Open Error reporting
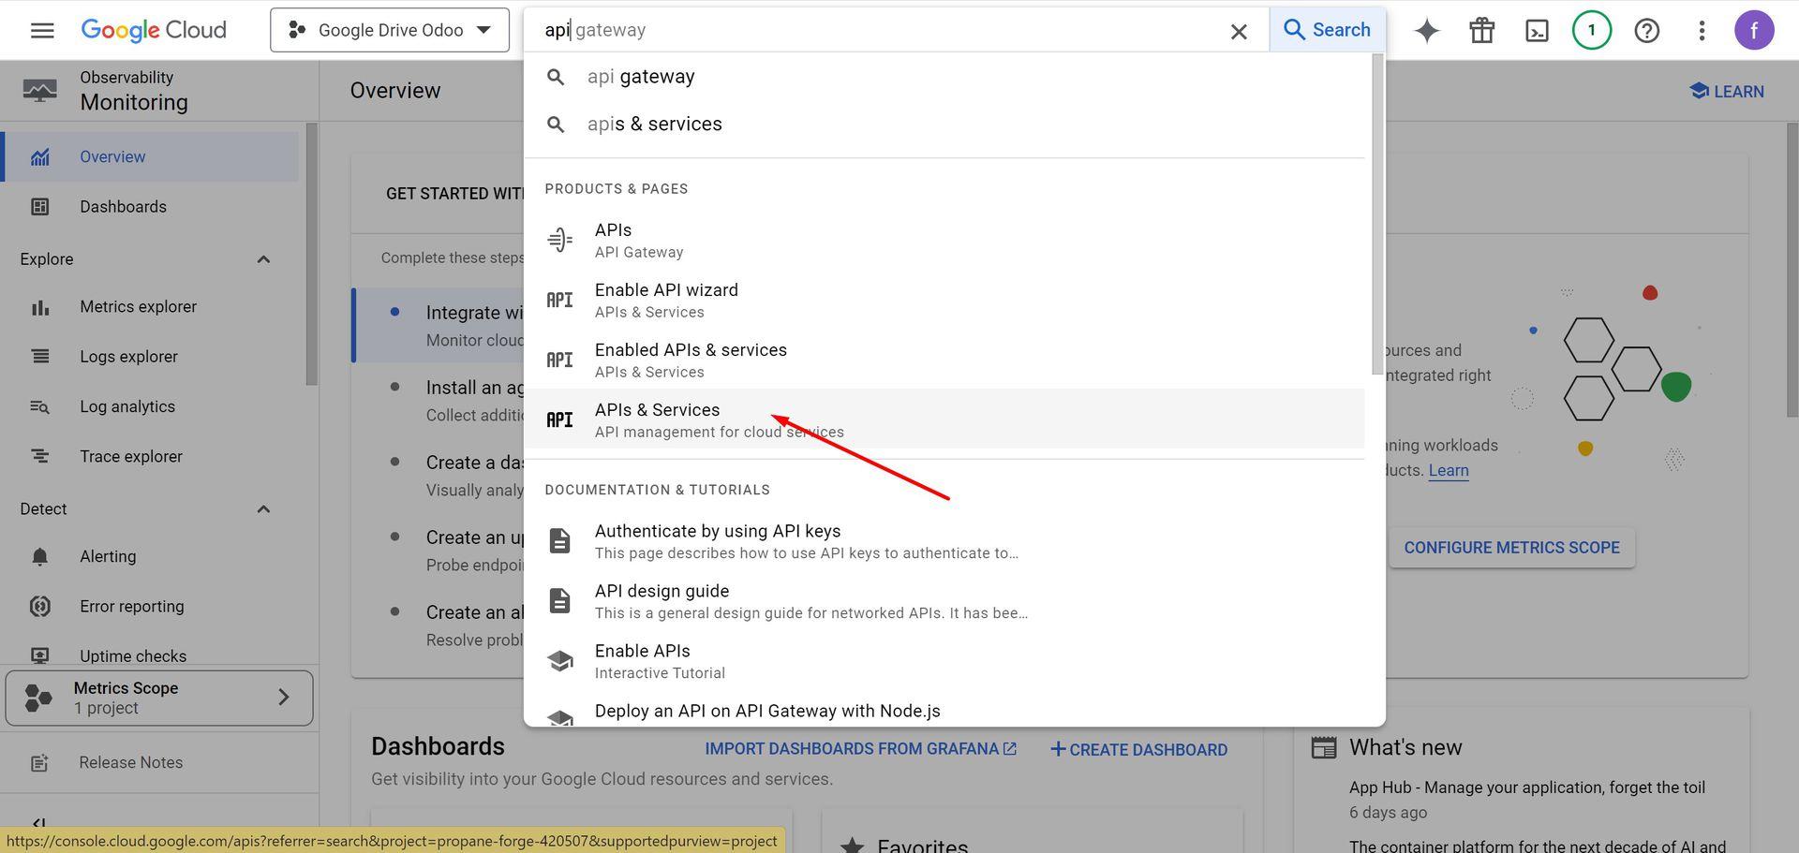 point(152,607)
